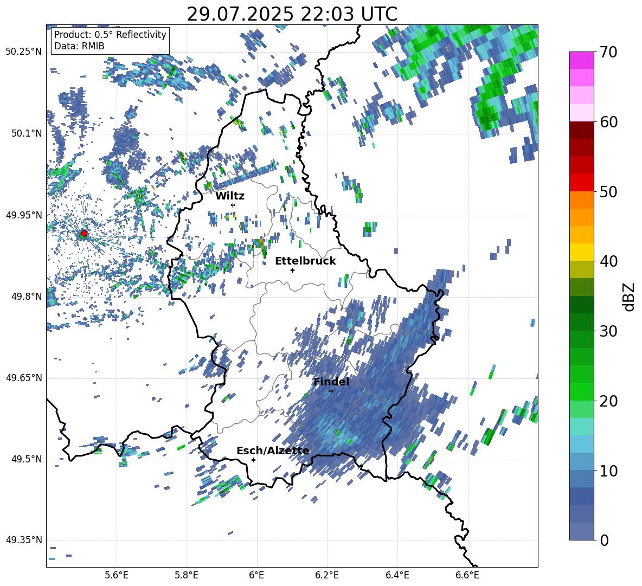Screen dimensions: 642x586
Task: Click the cross marker below Esch/Alzette
Action: tap(253, 460)
